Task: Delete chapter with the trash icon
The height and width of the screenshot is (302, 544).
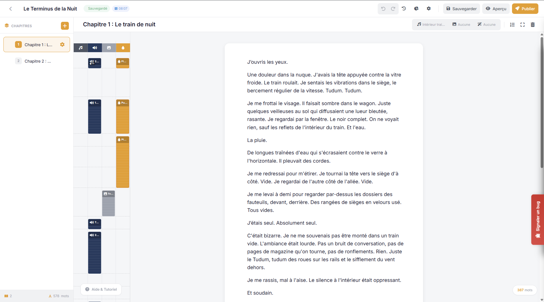Action: (533, 25)
